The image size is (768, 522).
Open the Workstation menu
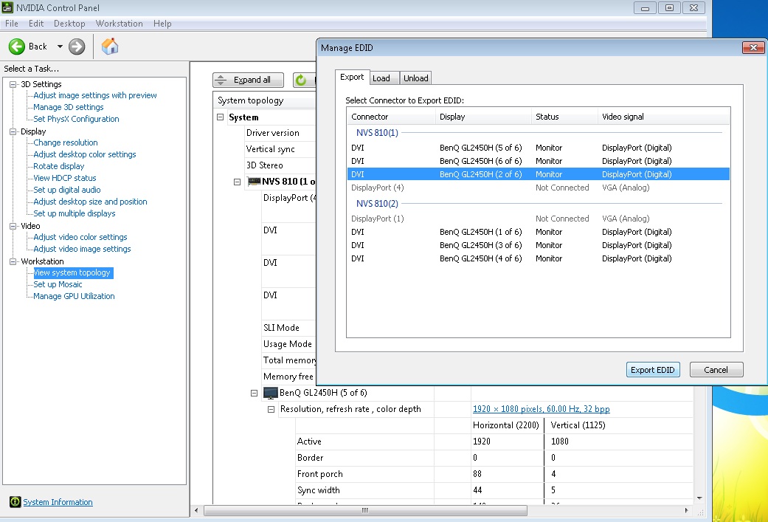tap(119, 24)
